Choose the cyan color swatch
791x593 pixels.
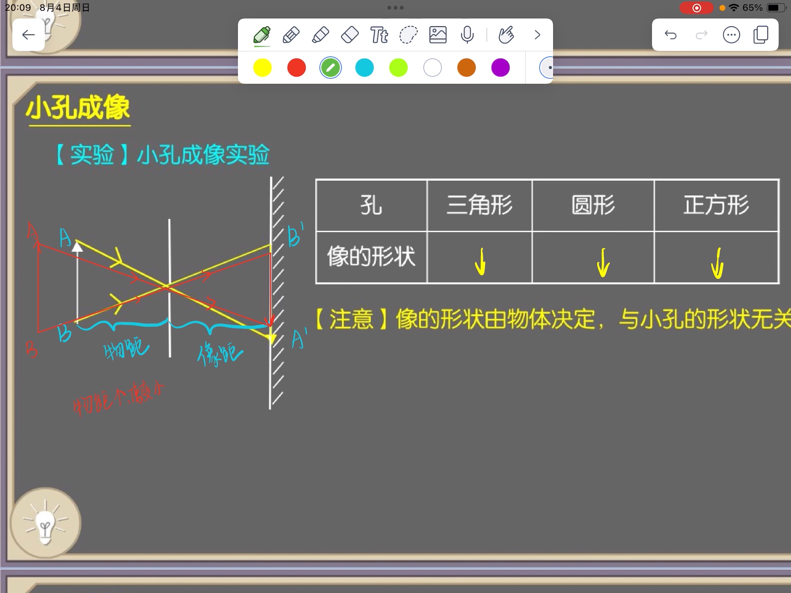click(365, 68)
